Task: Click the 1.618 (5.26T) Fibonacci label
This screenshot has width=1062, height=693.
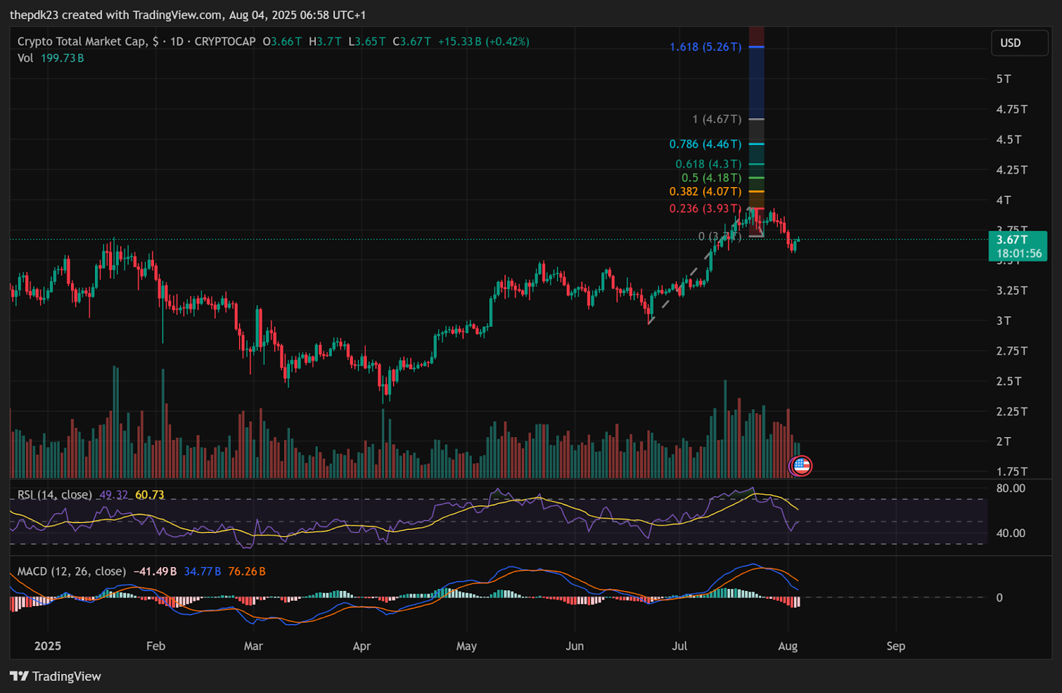Action: tap(705, 47)
